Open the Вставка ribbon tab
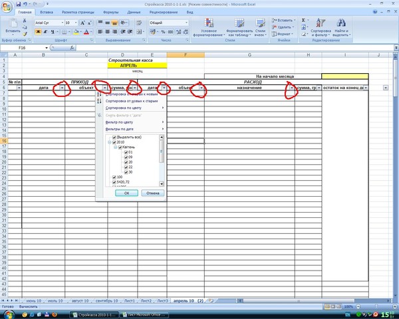 [x=47, y=12]
